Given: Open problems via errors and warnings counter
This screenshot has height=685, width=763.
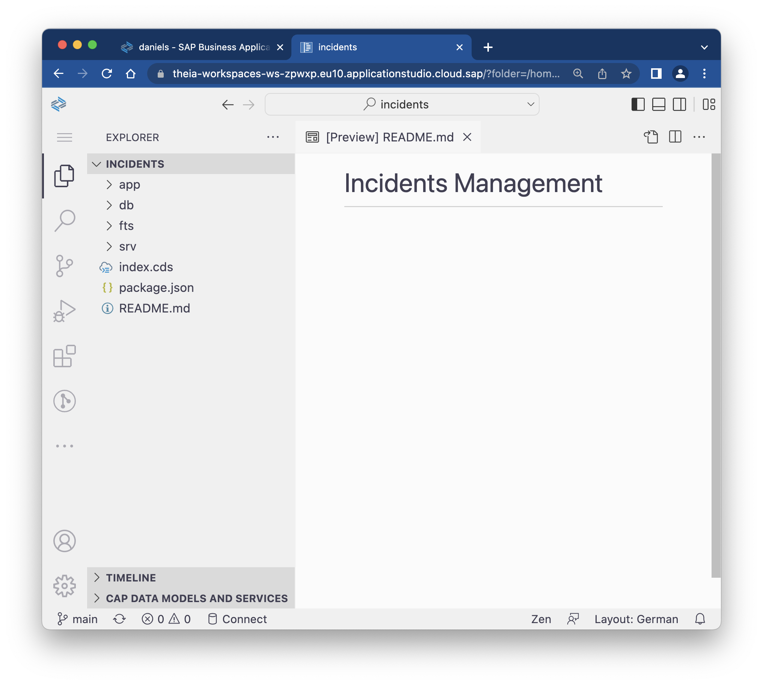Looking at the screenshot, I should (166, 620).
